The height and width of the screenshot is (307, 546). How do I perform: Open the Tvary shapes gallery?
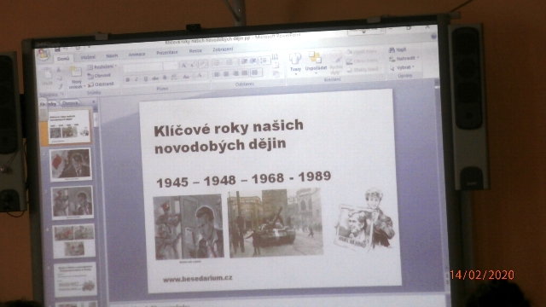pyautogui.click(x=295, y=62)
